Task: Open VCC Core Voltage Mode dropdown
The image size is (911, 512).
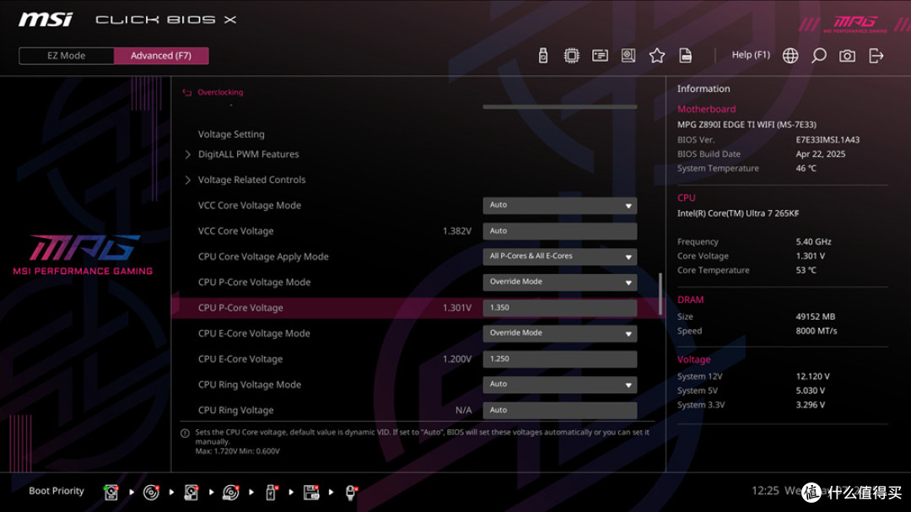Action: (x=559, y=205)
